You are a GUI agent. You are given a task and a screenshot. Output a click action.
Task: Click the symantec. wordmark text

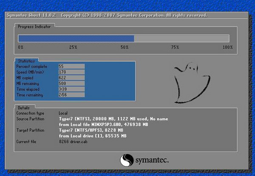point(152,160)
